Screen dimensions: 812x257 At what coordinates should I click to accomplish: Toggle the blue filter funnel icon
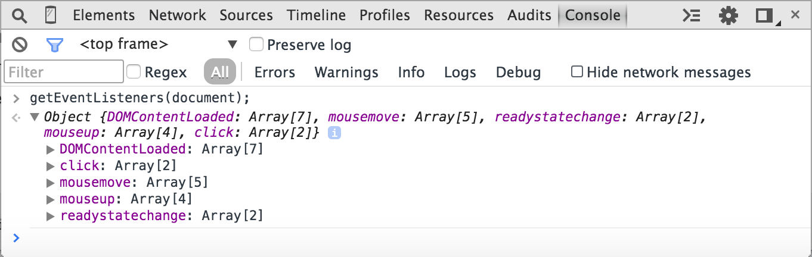coord(54,45)
